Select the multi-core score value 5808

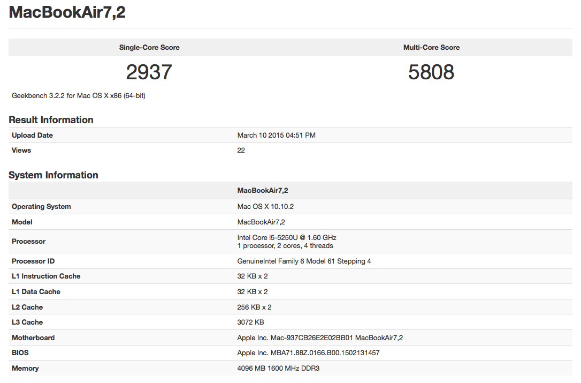tap(431, 72)
